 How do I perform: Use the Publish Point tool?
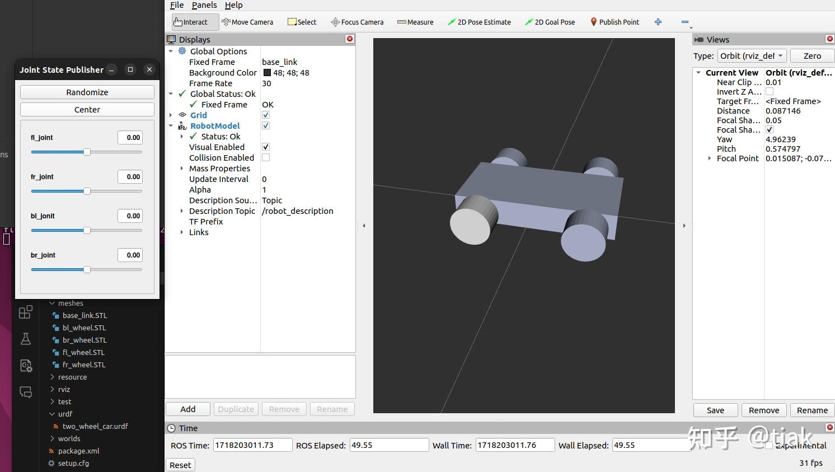[614, 22]
